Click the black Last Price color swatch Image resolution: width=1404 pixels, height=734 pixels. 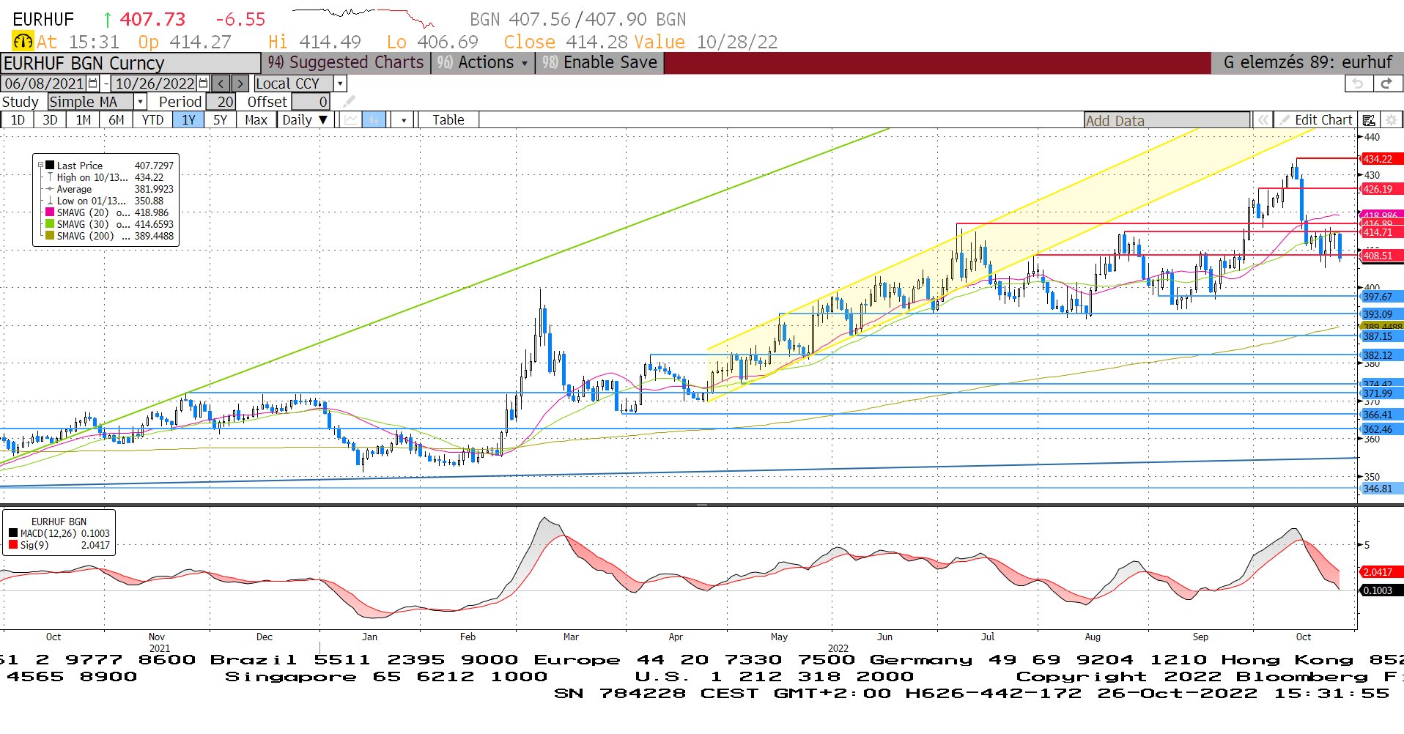[x=50, y=166]
